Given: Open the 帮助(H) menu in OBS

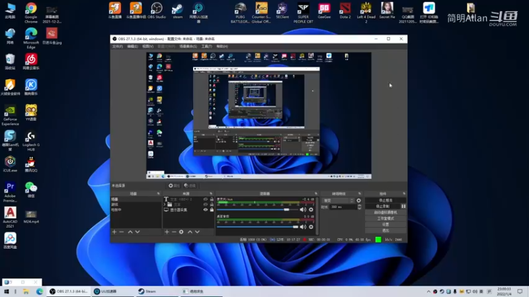Looking at the screenshot, I should pos(222,46).
